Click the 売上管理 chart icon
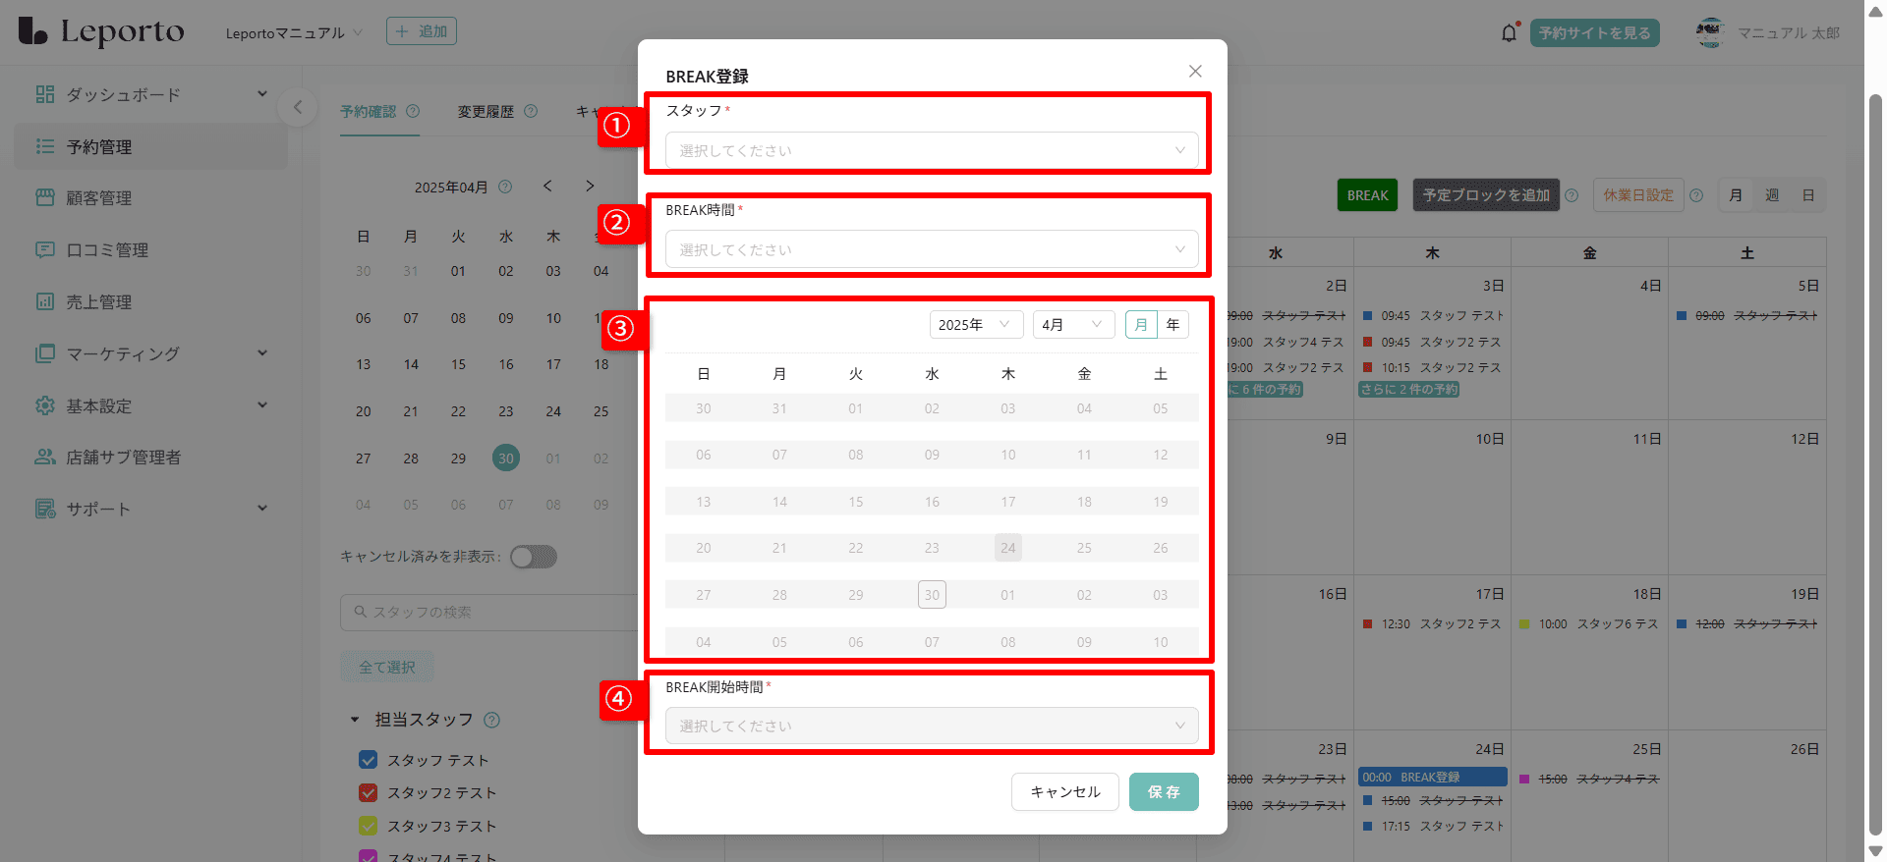1887x862 pixels. [44, 301]
